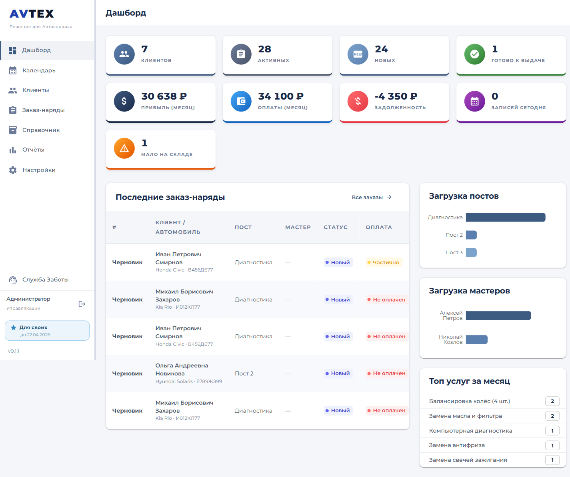Screen dimensions: 570x477
Task: Open Служба Заботы support link
Action: (45, 279)
